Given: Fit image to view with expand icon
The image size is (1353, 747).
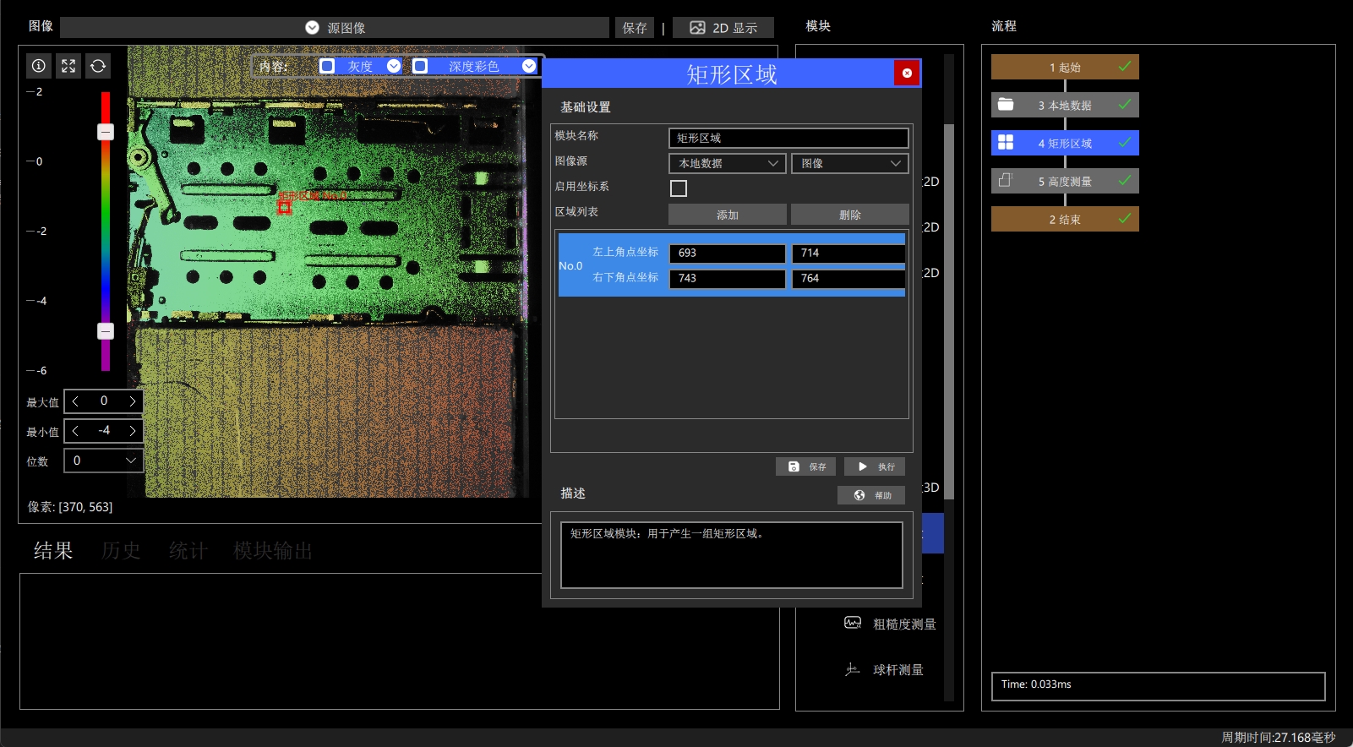Looking at the screenshot, I should click(x=68, y=66).
